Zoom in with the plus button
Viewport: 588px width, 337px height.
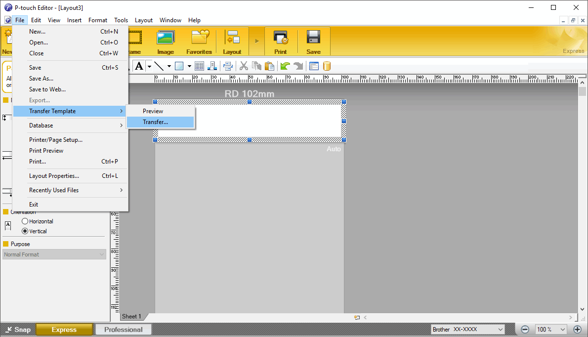pos(578,330)
